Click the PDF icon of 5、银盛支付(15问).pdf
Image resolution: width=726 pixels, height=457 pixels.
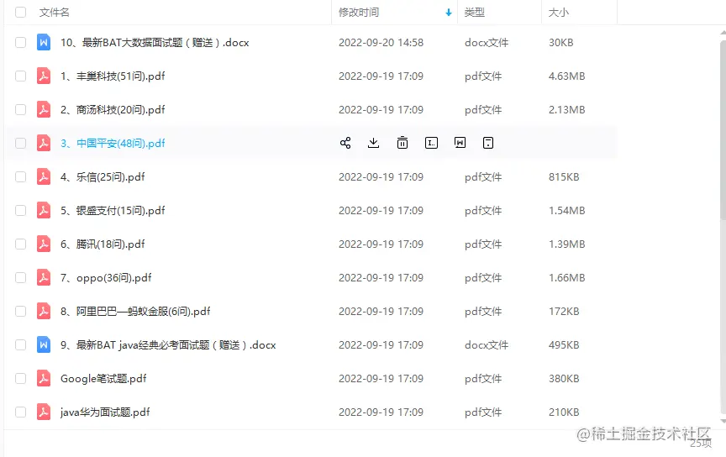pos(44,210)
